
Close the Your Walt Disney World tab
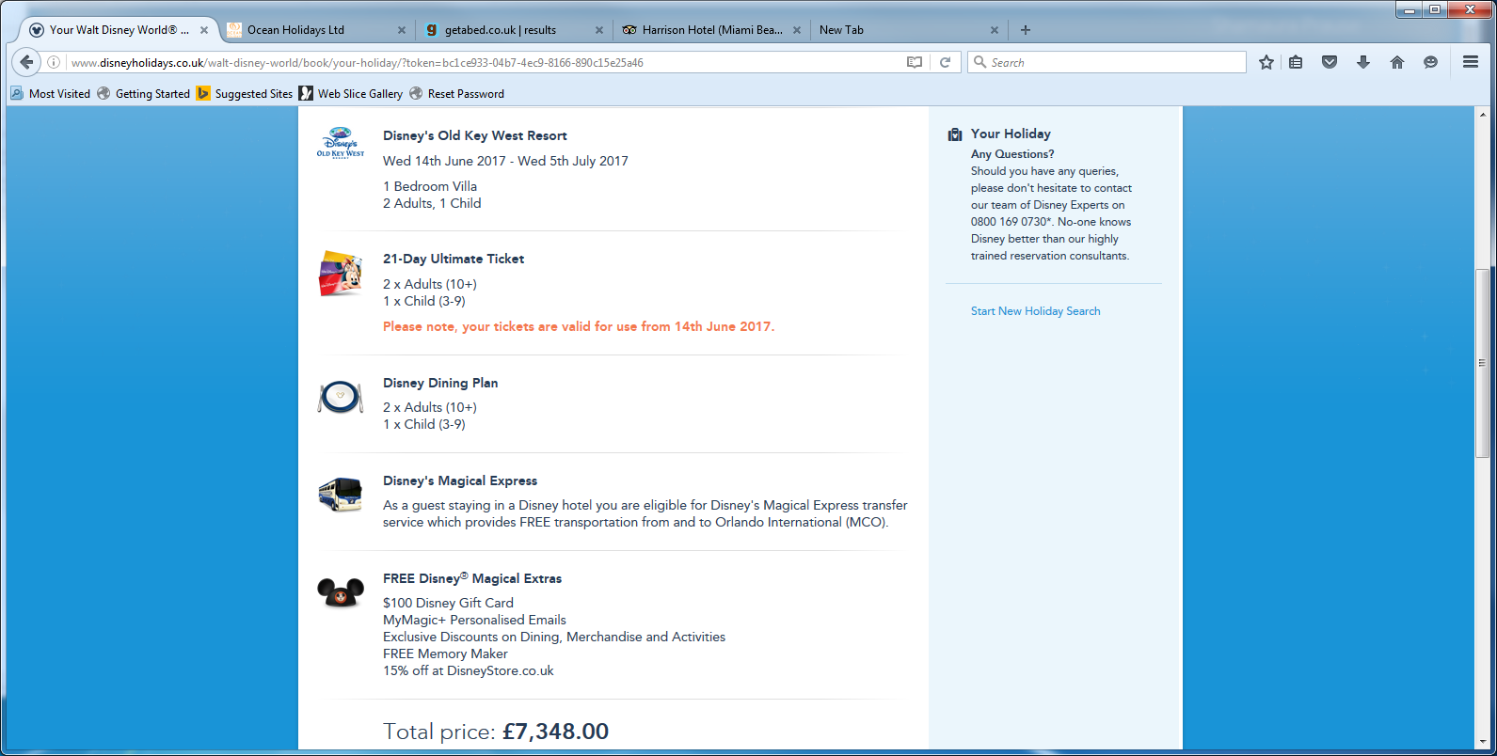(204, 30)
